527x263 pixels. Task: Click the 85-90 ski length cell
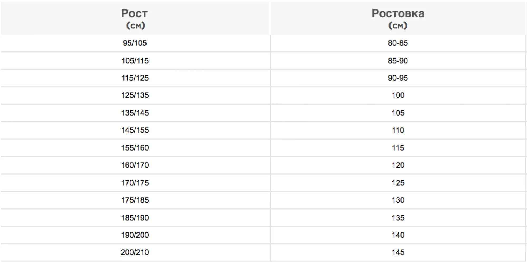point(398,61)
